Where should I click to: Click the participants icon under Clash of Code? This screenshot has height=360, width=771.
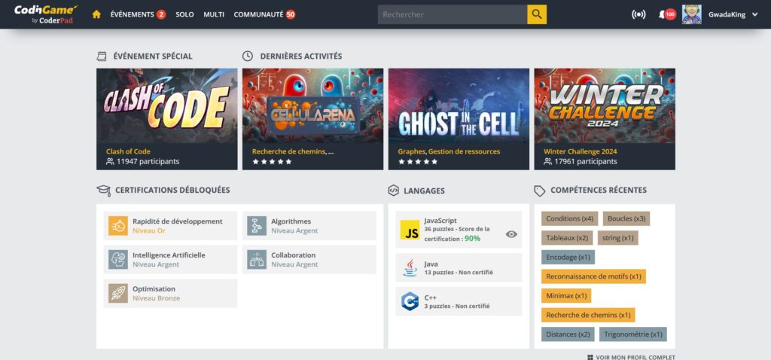(x=110, y=161)
